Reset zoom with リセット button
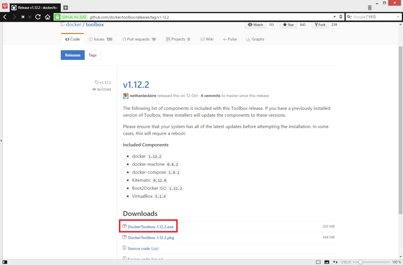 click(346, 262)
